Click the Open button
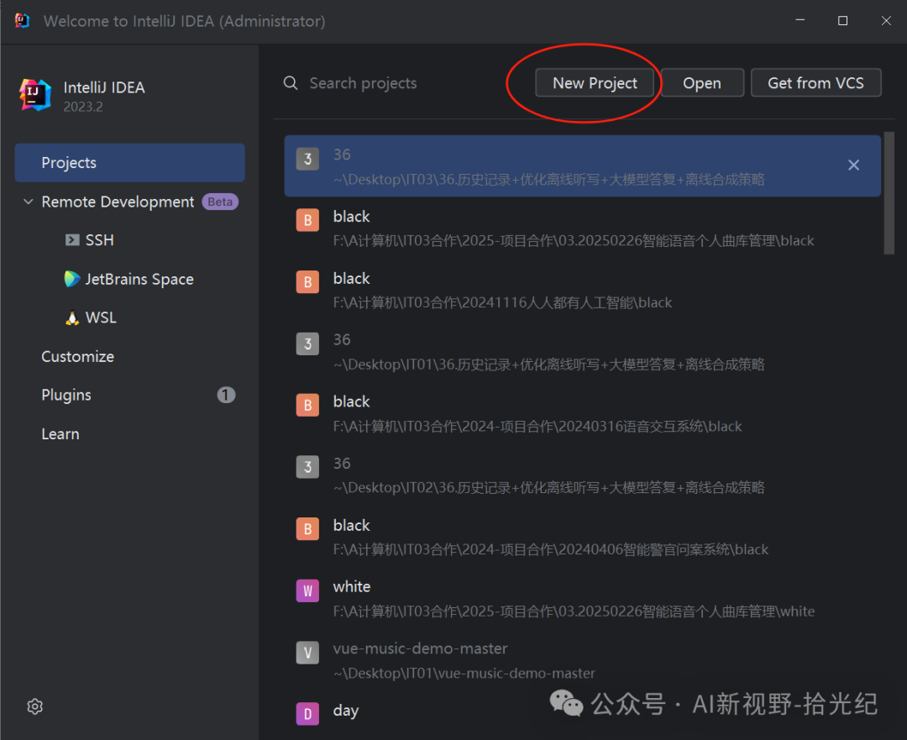 [x=701, y=83]
